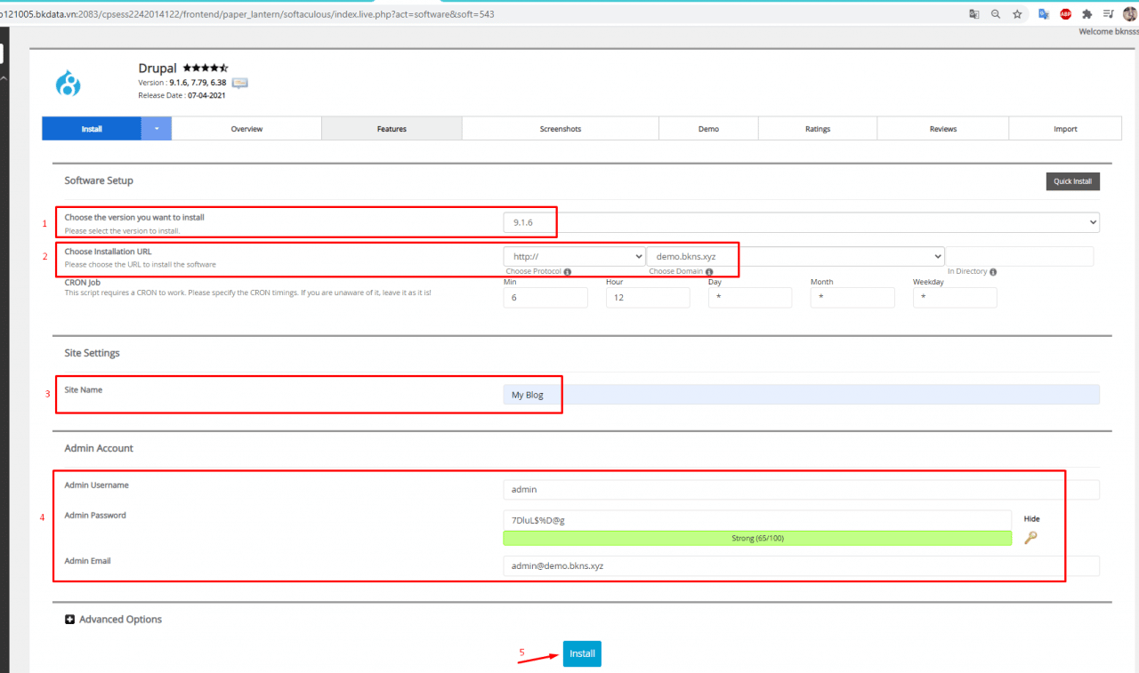Bookmark this page with the star icon
Image resolution: width=1139 pixels, height=673 pixels.
tap(1017, 14)
